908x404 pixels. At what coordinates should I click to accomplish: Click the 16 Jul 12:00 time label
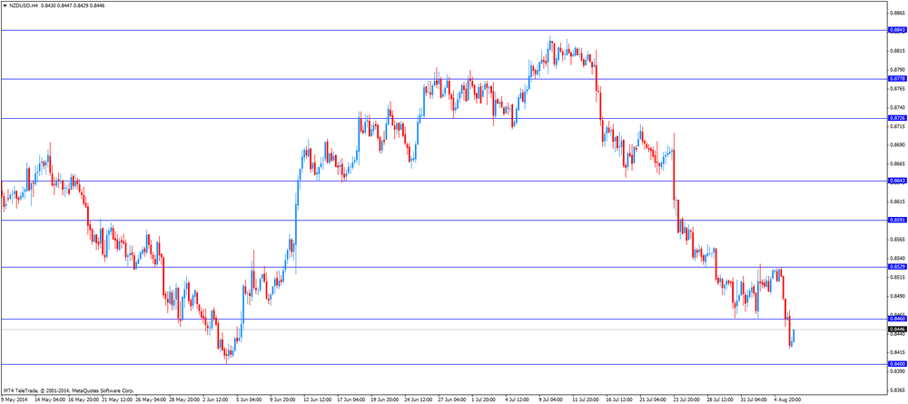[619, 400]
